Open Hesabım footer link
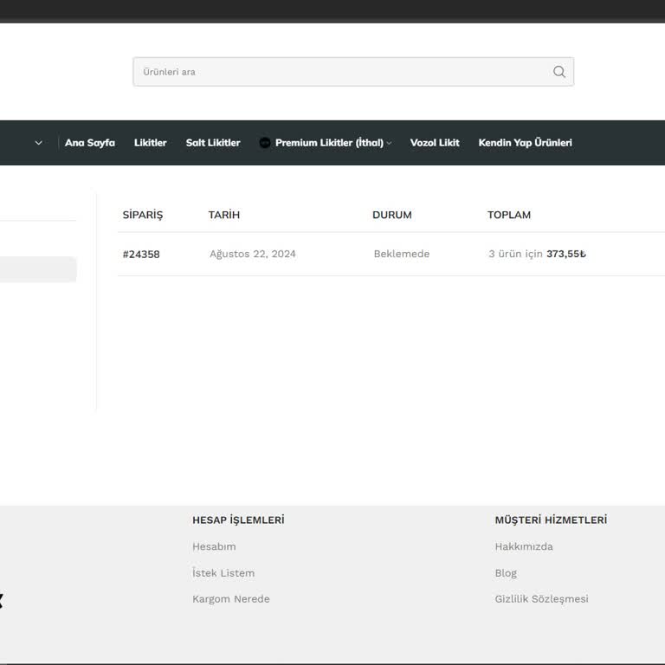This screenshot has width=665, height=665. click(x=214, y=546)
